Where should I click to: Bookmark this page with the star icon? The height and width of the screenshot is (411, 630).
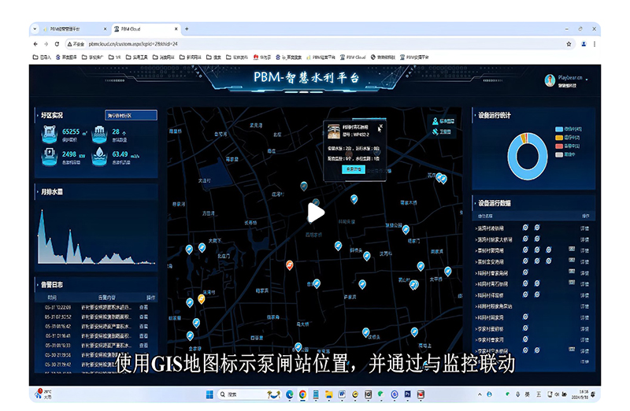click(569, 44)
